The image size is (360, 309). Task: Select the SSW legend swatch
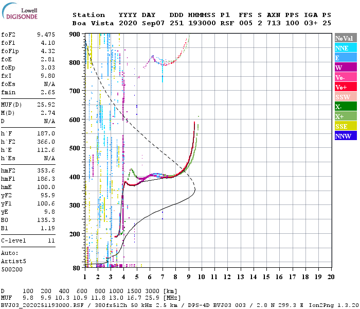pyautogui.click(x=346, y=97)
